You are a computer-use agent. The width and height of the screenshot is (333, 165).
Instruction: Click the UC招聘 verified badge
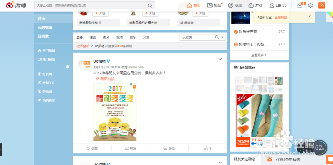coord(108,61)
